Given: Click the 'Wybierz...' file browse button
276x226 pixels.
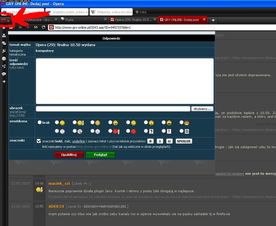Looking at the screenshot, I should coord(202,109).
